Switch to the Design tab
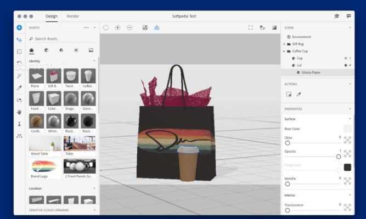The height and width of the screenshot is (219, 366). pyautogui.click(x=52, y=16)
